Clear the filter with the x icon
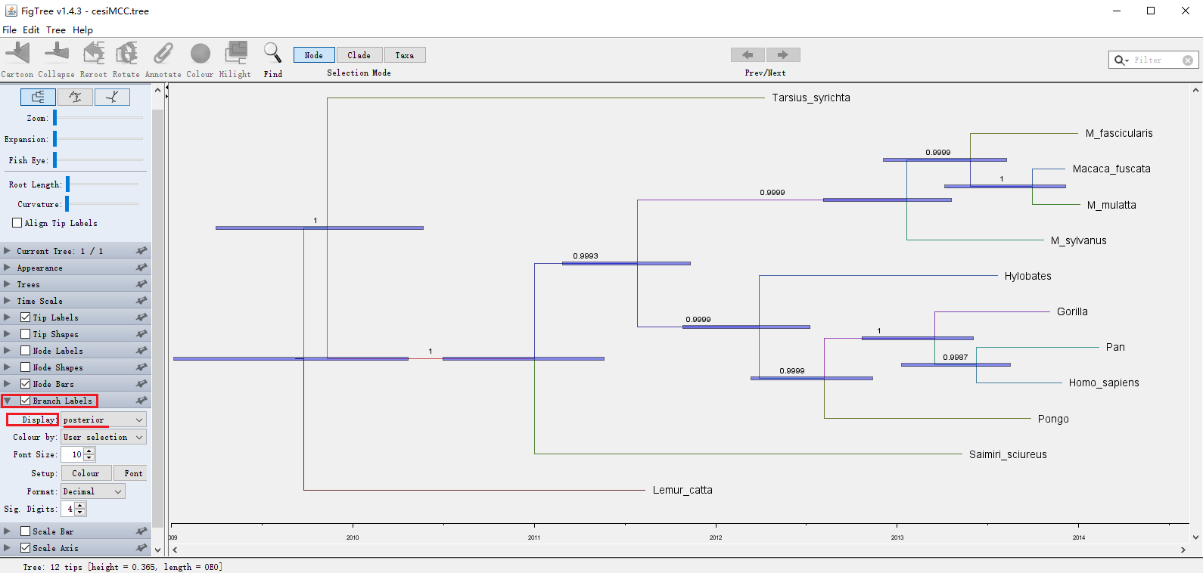Screen dimensions: 1203x573 tap(1188, 60)
